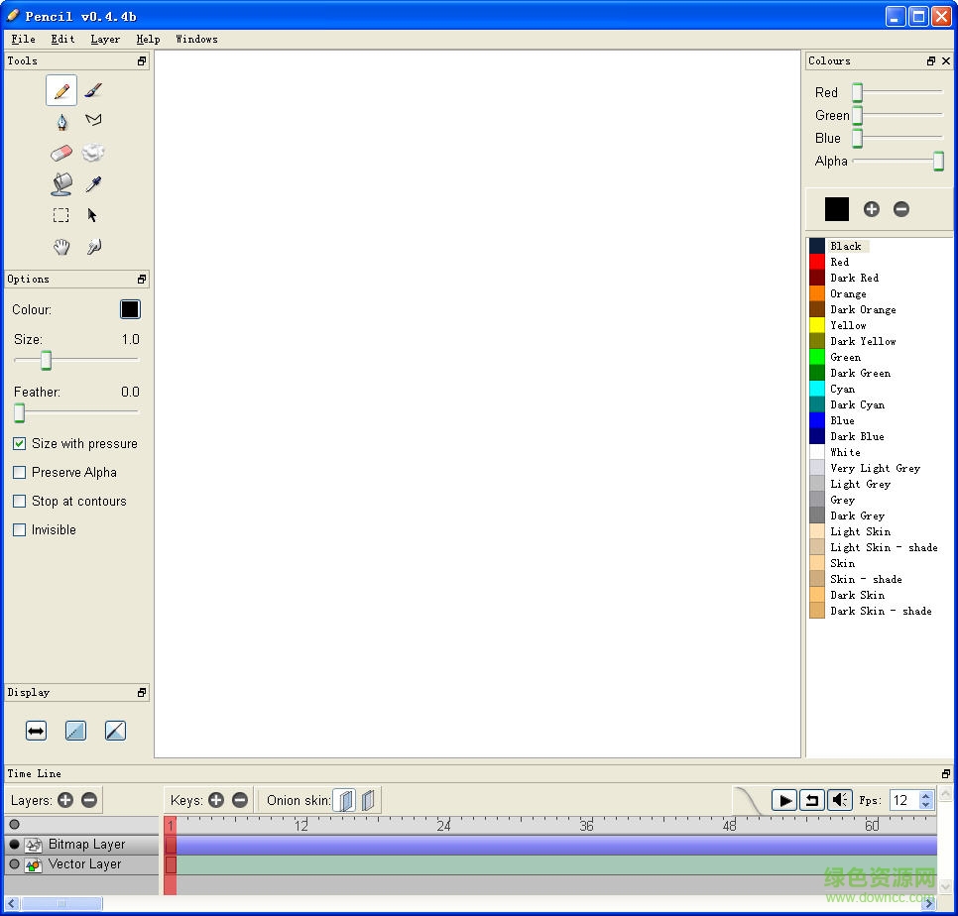Enable the Preserve Alpha option

click(x=19, y=472)
